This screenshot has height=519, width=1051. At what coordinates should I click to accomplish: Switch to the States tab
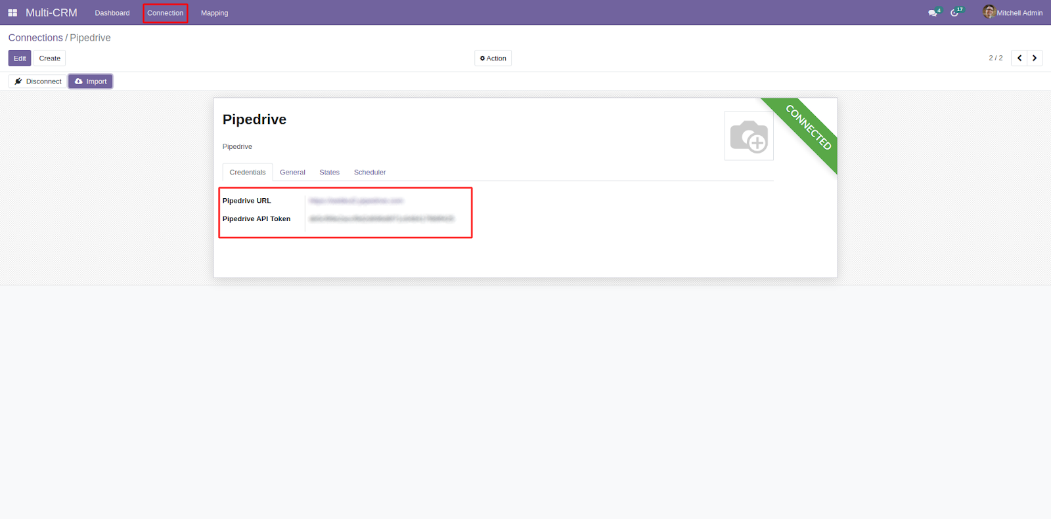329,173
